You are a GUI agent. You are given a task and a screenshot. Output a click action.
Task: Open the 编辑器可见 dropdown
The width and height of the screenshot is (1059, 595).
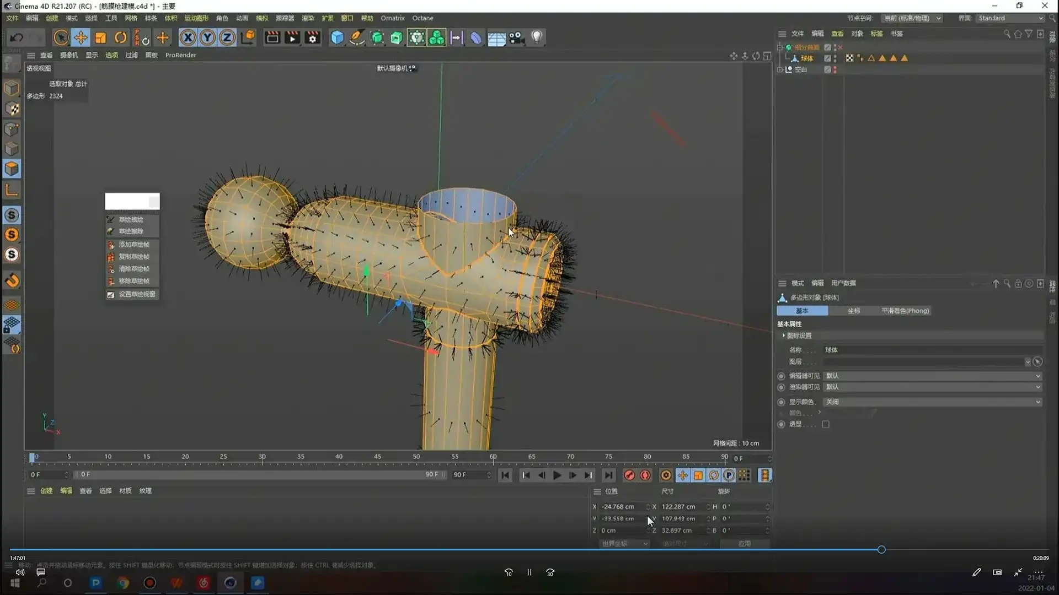pyautogui.click(x=932, y=376)
